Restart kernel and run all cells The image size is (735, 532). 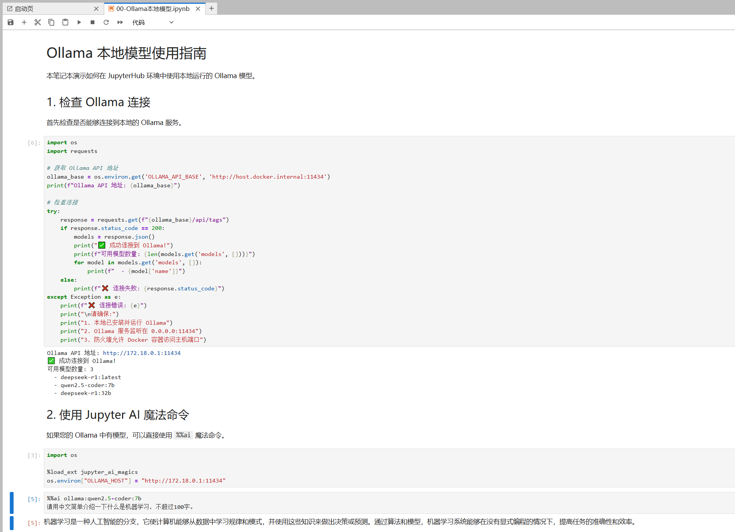pos(120,22)
